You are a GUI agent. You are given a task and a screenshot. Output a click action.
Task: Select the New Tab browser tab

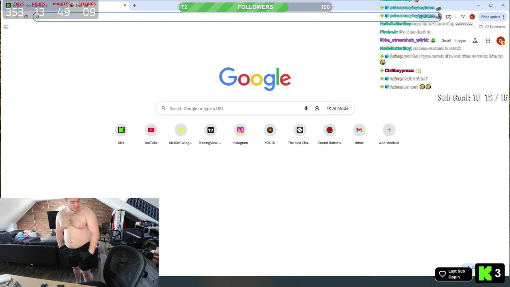(98, 6)
